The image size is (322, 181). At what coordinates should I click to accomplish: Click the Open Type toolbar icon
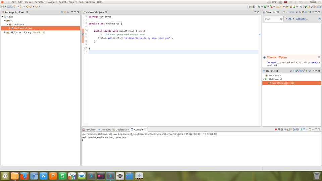(277, 7)
